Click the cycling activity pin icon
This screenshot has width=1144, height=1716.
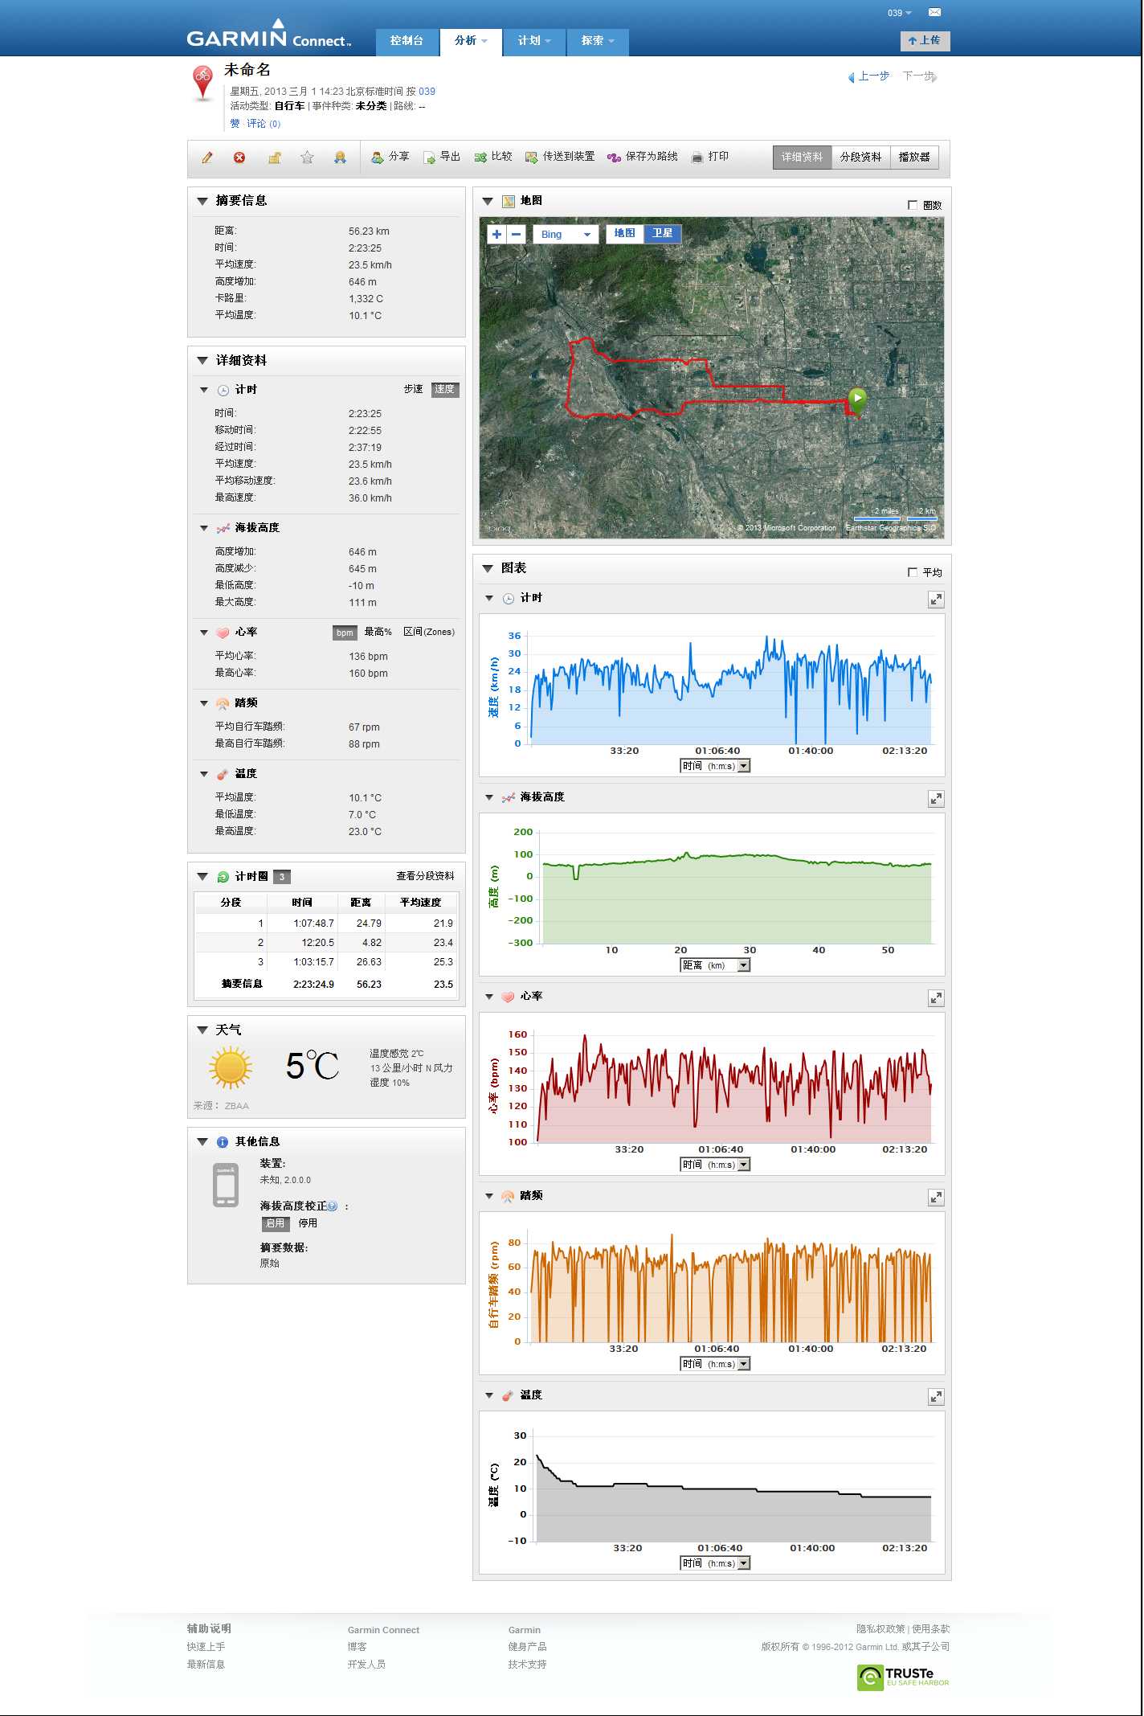203,84
